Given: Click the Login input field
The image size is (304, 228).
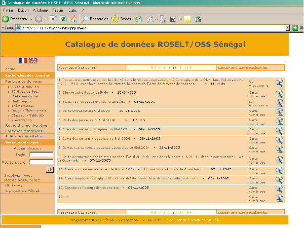Looking at the screenshot, I should [41, 155].
